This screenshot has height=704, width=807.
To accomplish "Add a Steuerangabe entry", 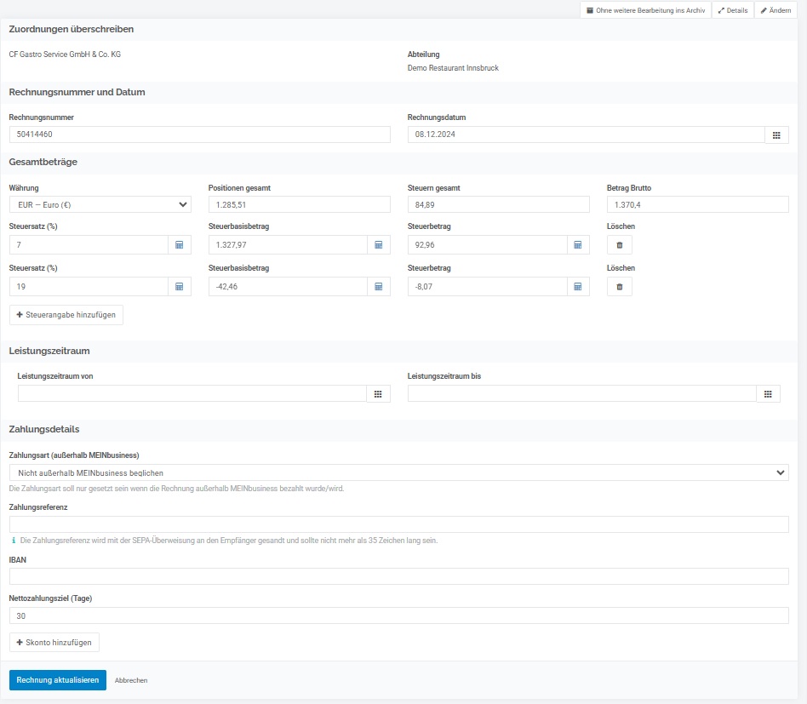I will point(66,315).
